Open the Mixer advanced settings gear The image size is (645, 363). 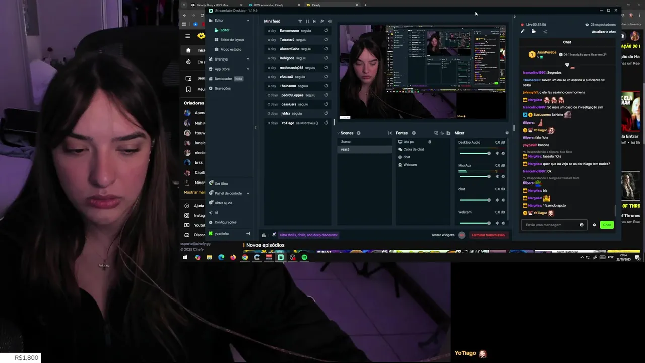(x=507, y=133)
